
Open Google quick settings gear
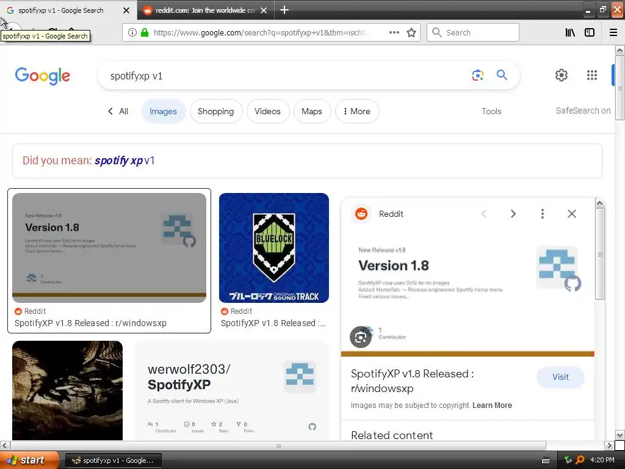tap(562, 75)
